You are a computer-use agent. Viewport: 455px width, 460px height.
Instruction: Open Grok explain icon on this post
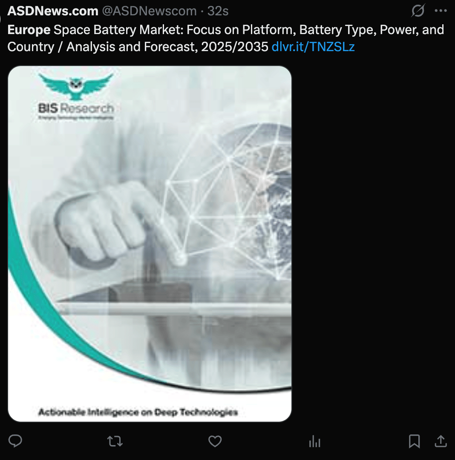(418, 11)
